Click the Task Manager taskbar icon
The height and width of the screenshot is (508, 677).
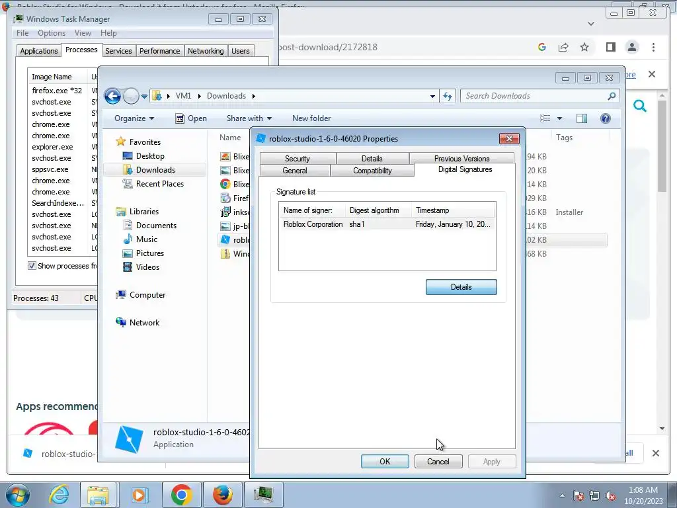pyautogui.click(x=263, y=495)
